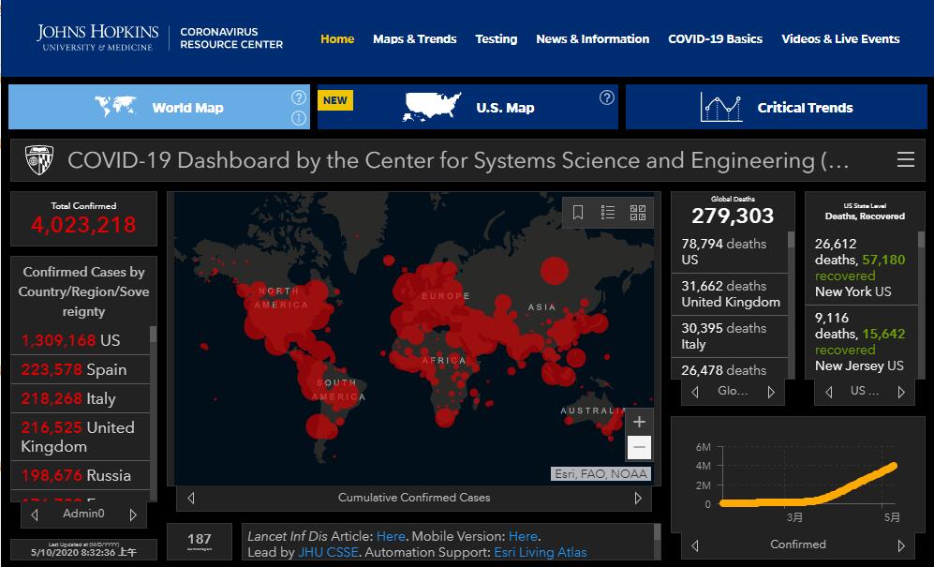Zoom out on the map with minus button

click(639, 447)
